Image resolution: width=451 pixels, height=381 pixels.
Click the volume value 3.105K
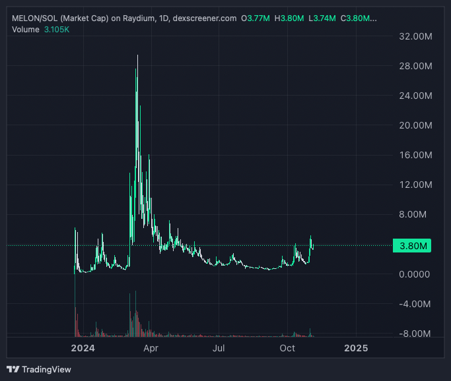click(x=57, y=30)
